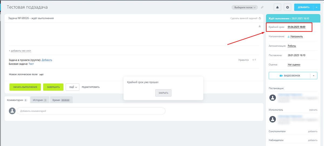The width and height of the screenshot is (324, 146).
Task: Click the Нравится like link
Action: pos(244,60)
